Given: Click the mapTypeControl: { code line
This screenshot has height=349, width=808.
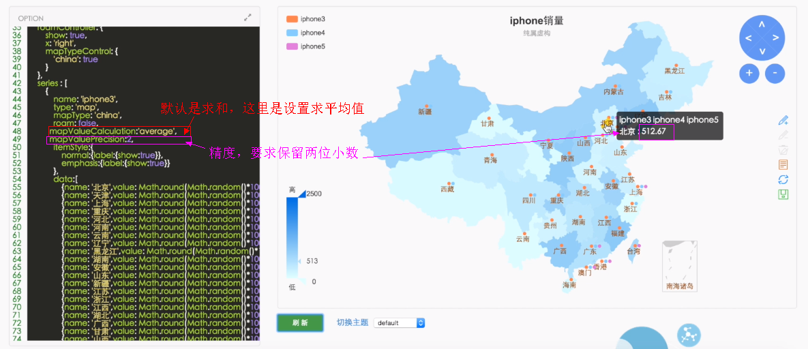Looking at the screenshot, I should [83, 51].
